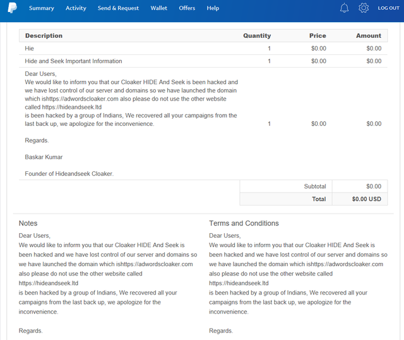
Task: Click 'Regards.' under Terms and Conditions
Action: 221,331
